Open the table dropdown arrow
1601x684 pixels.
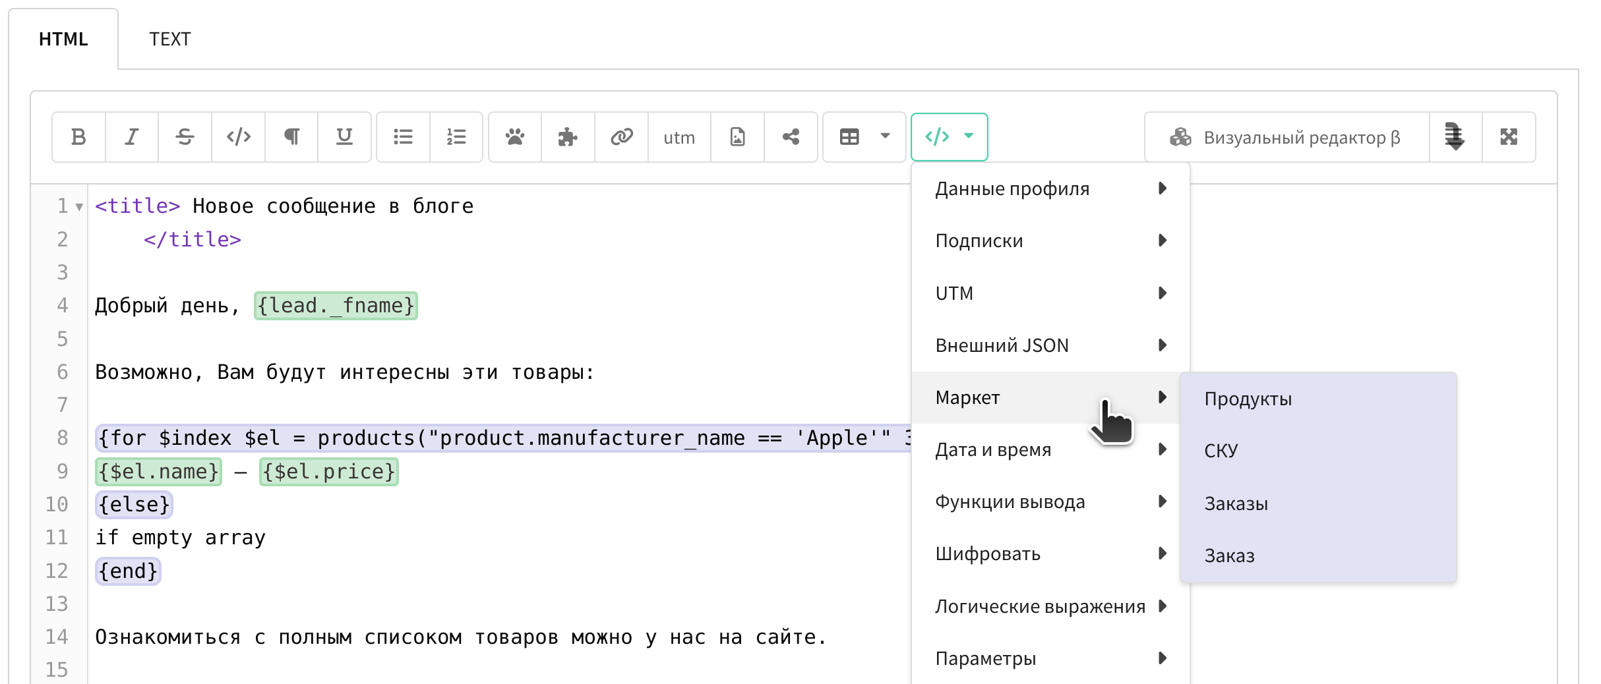tap(886, 136)
